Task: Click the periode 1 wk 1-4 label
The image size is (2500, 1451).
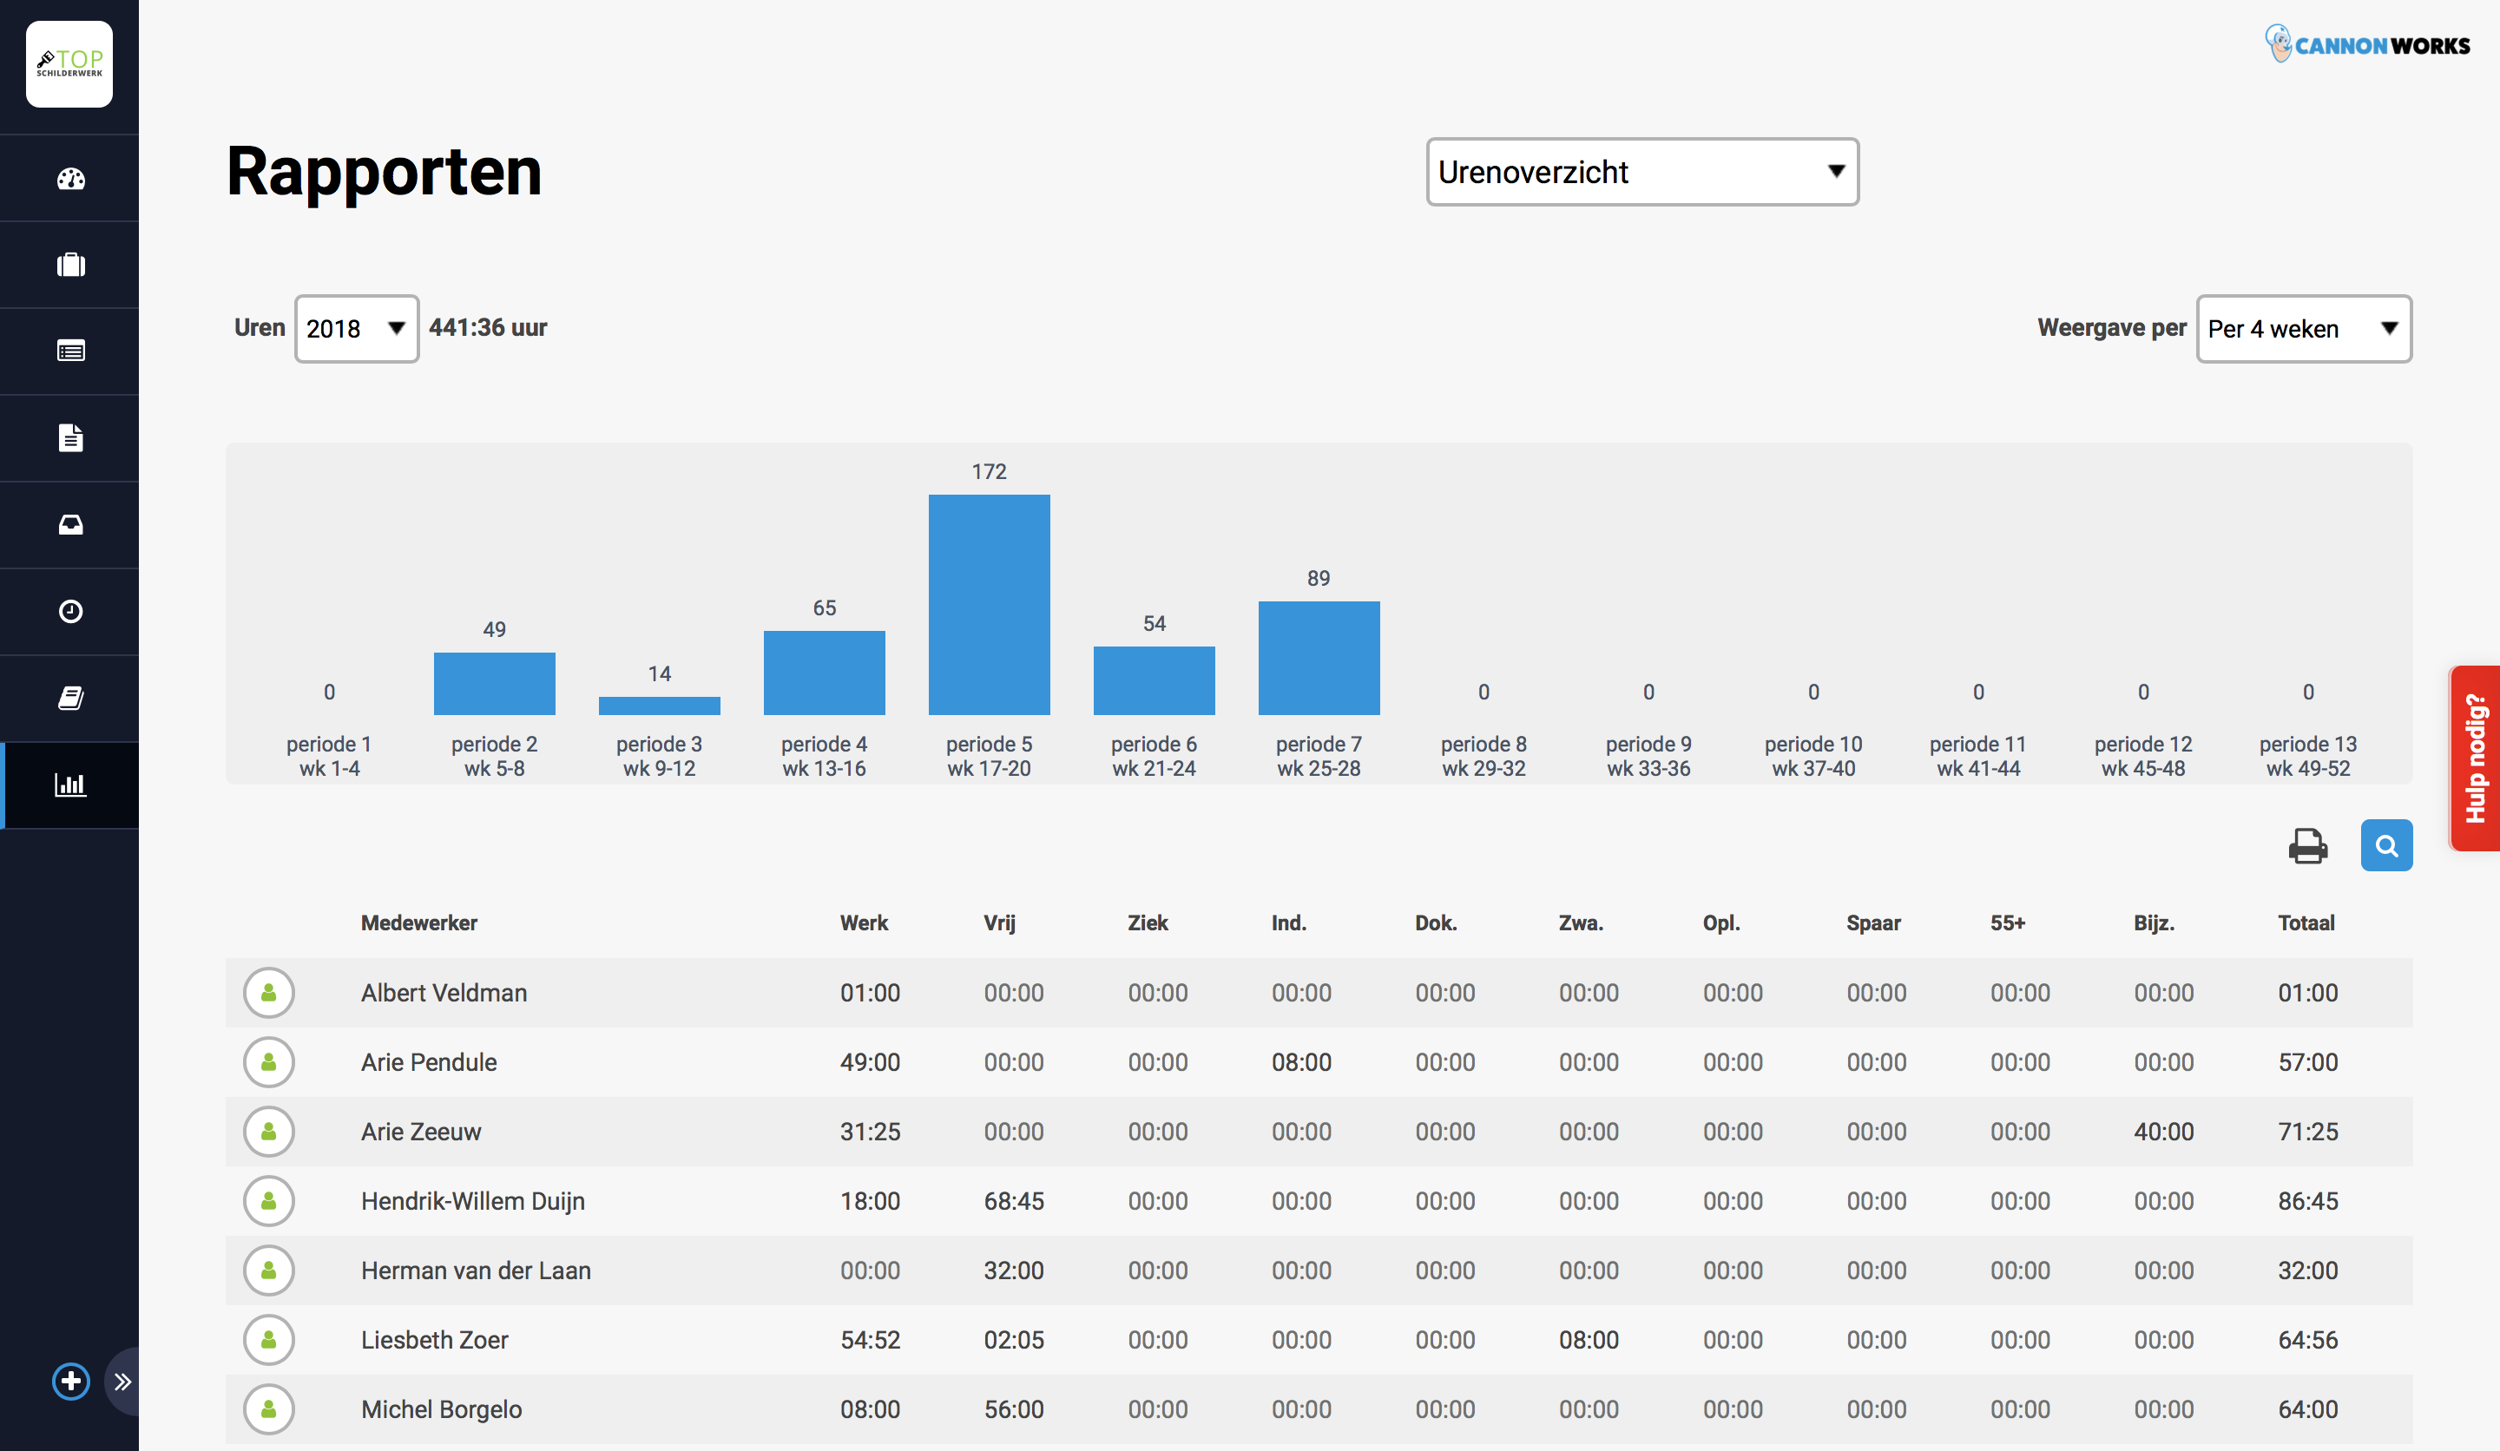Action: [328, 756]
